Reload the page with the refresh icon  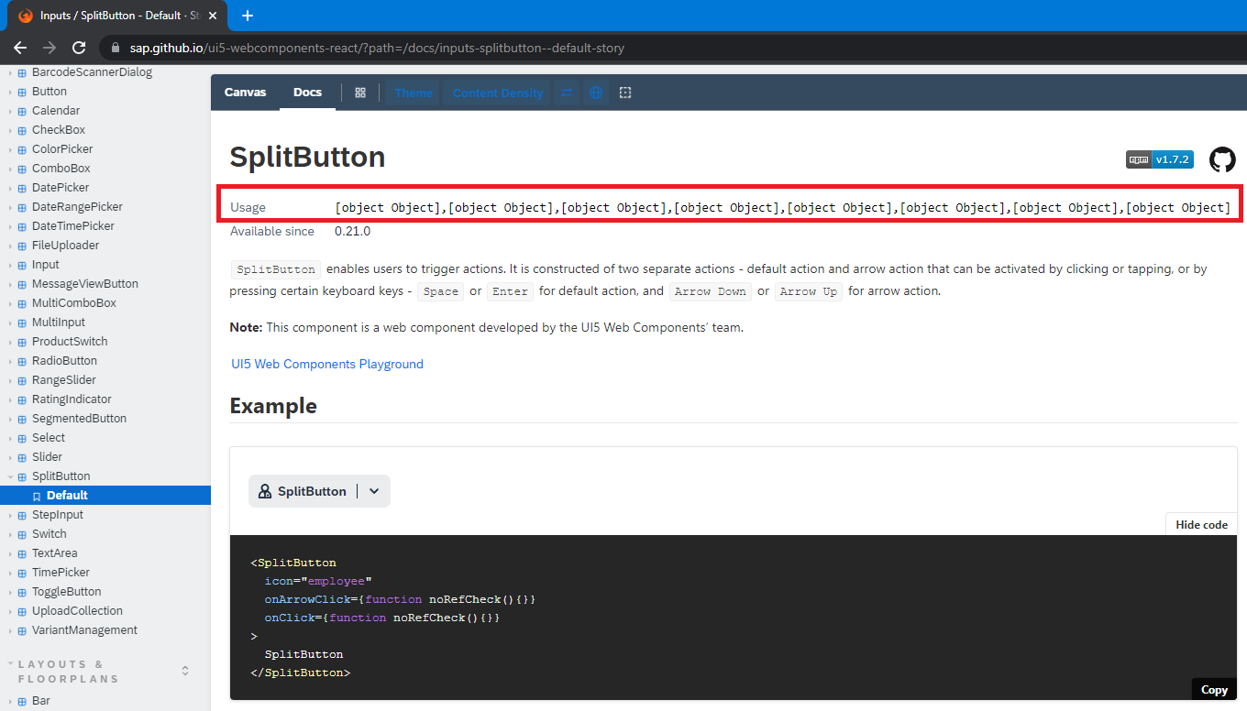(79, 47)
